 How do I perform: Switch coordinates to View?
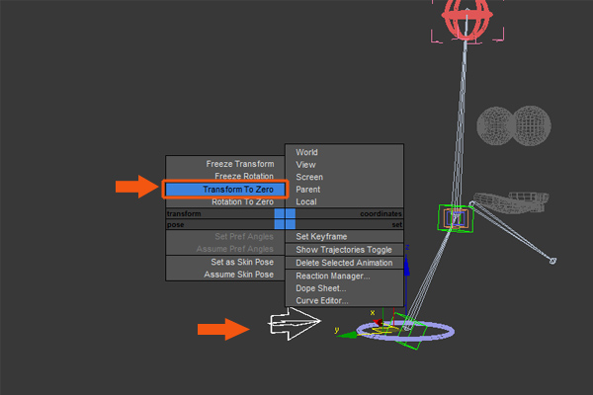pyautogui.click(x=305, y=165)
